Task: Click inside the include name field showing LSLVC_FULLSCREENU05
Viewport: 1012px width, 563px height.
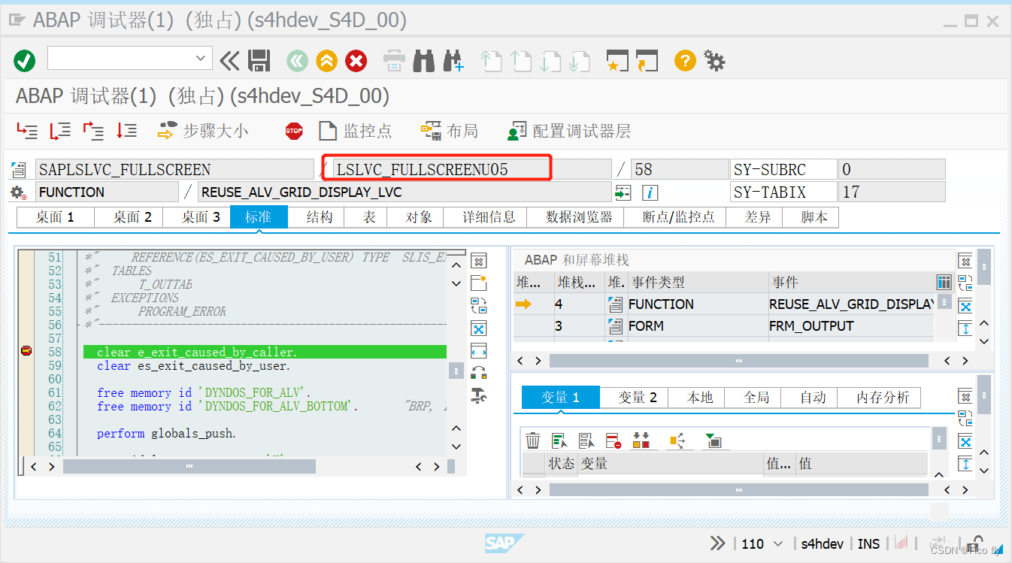Action: coord(436,168)
